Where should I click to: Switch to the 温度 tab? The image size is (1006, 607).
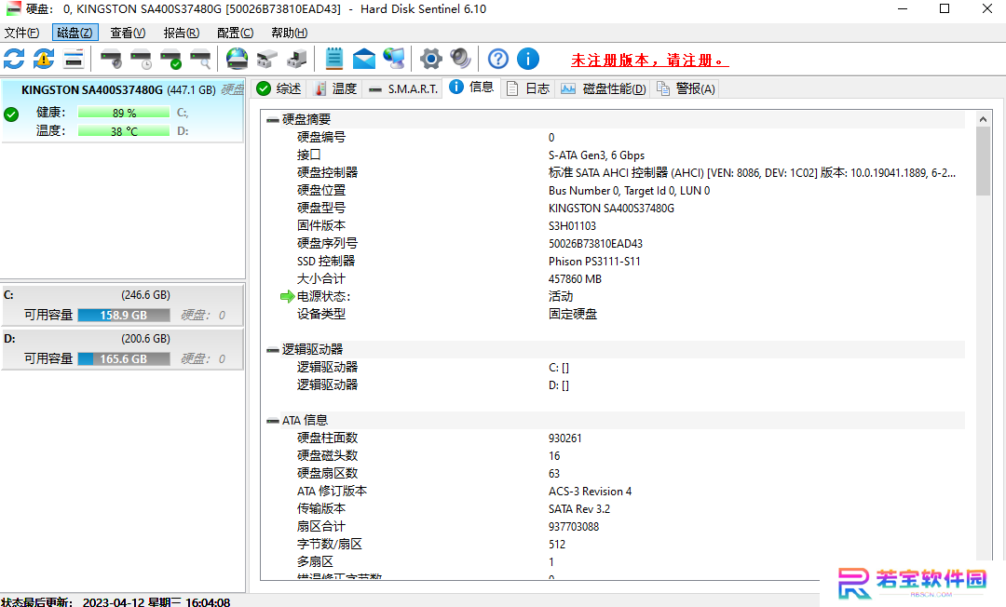tap(335, 88)
